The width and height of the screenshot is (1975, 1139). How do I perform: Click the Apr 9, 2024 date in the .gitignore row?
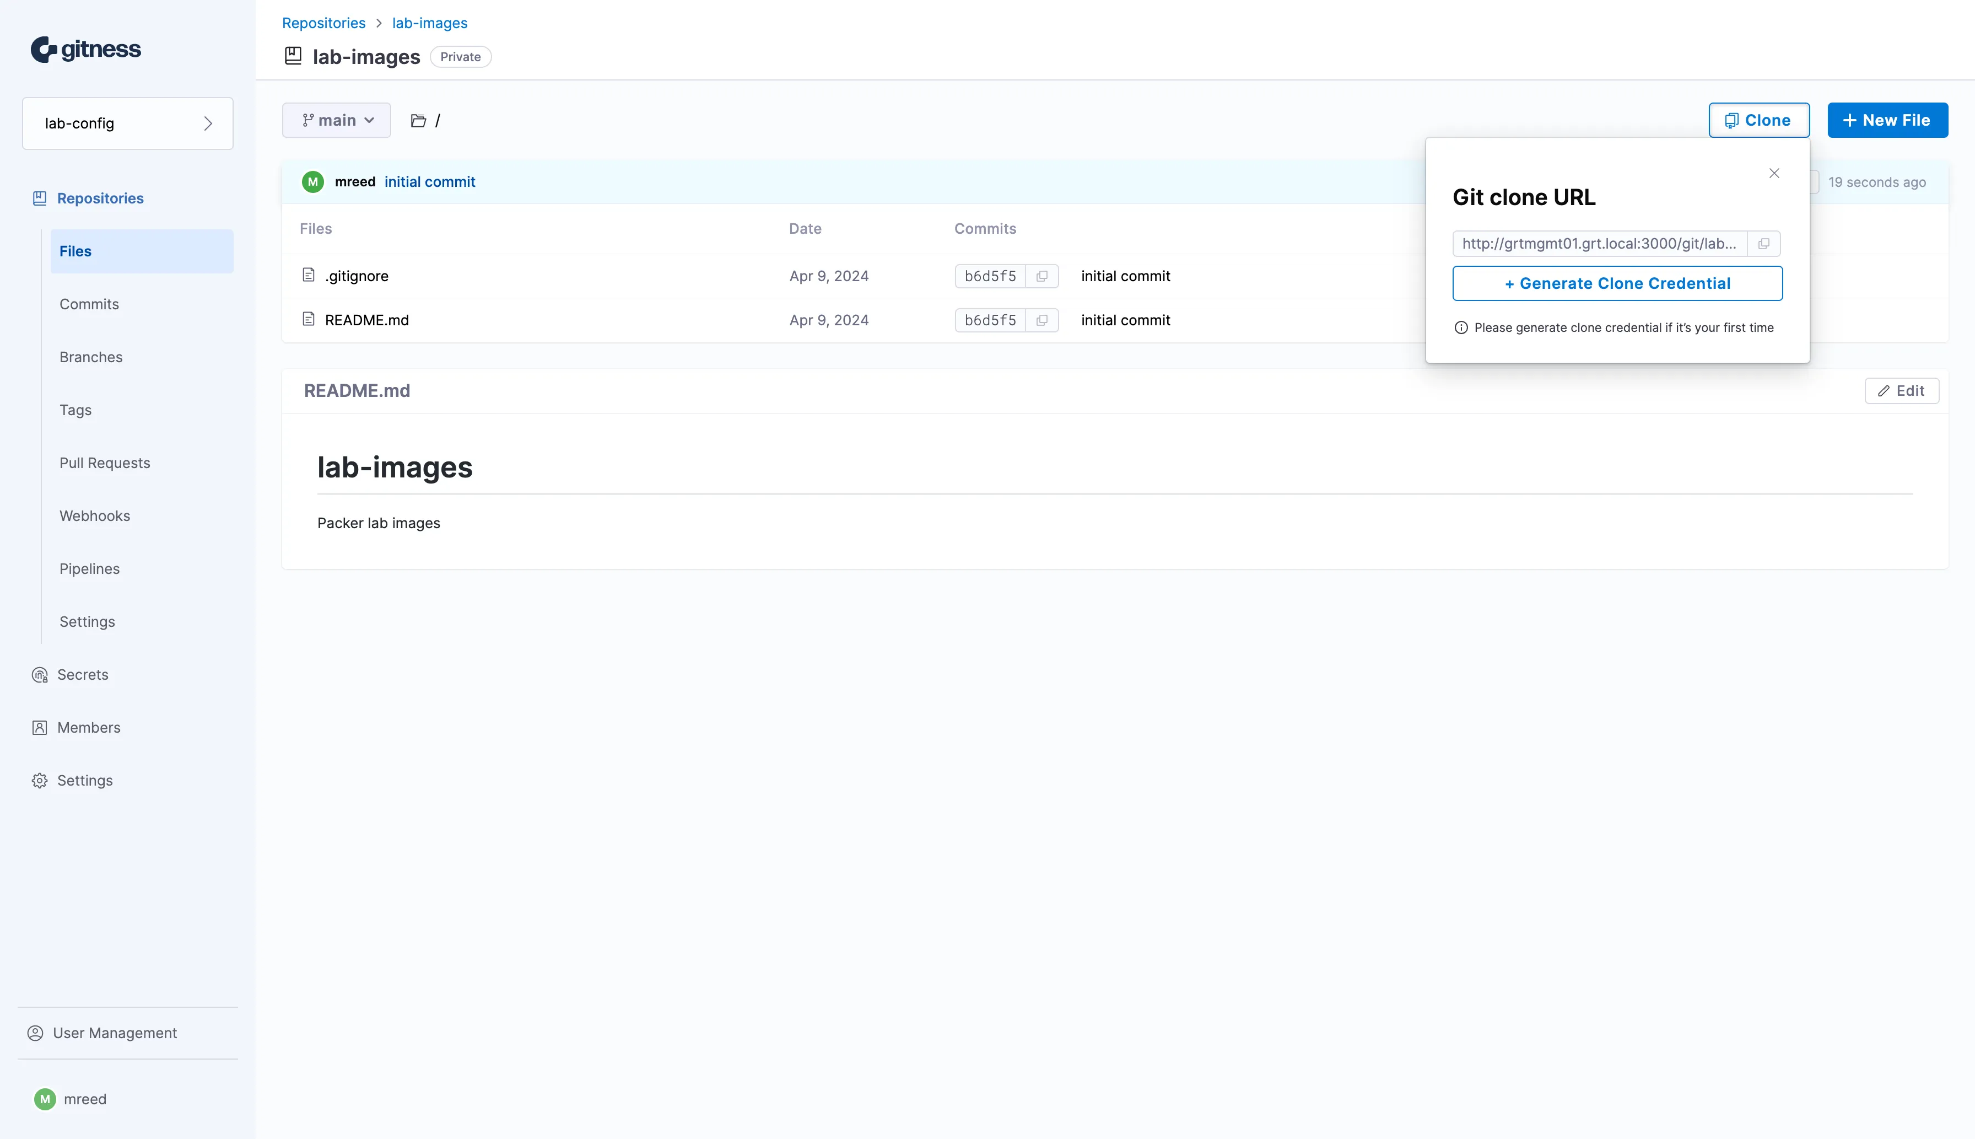tap(829, 276)
